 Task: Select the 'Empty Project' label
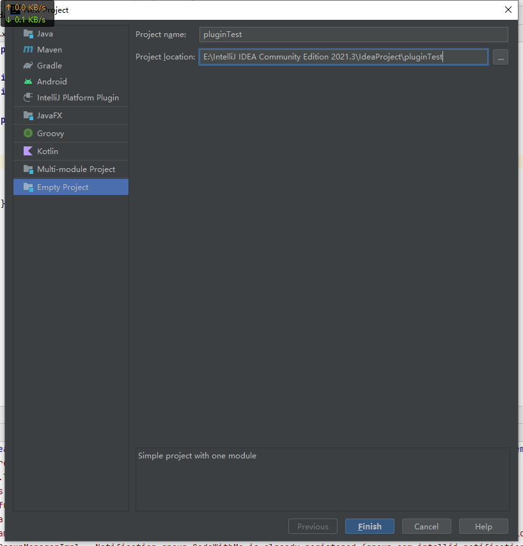coord(63,187)
